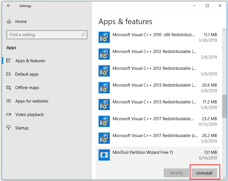Click the scrollbar up arrow
Viewport: 228px width, 181px height.
click(x=224, y=30)
